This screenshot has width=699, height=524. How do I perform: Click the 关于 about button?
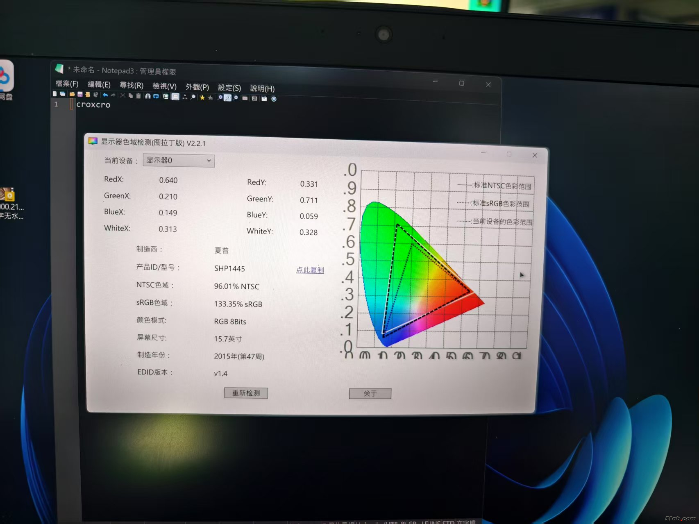pos(370,393)
